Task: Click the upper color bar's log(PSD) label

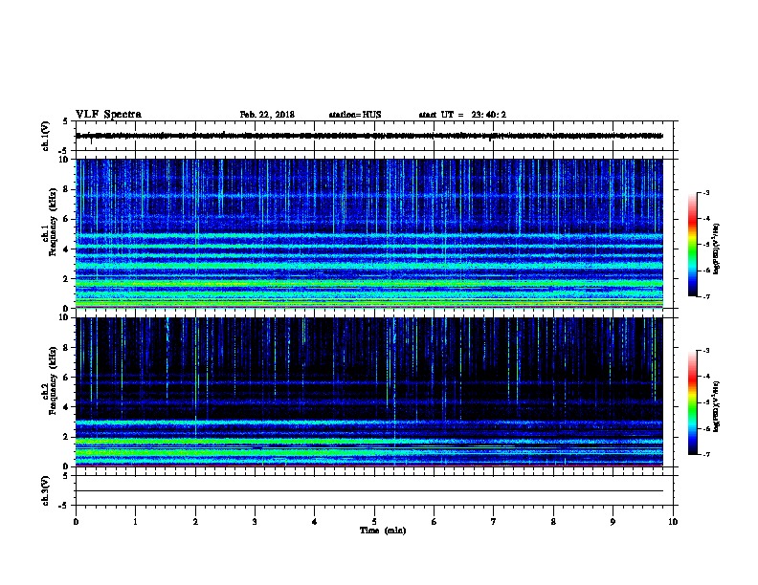Action: 717,249
